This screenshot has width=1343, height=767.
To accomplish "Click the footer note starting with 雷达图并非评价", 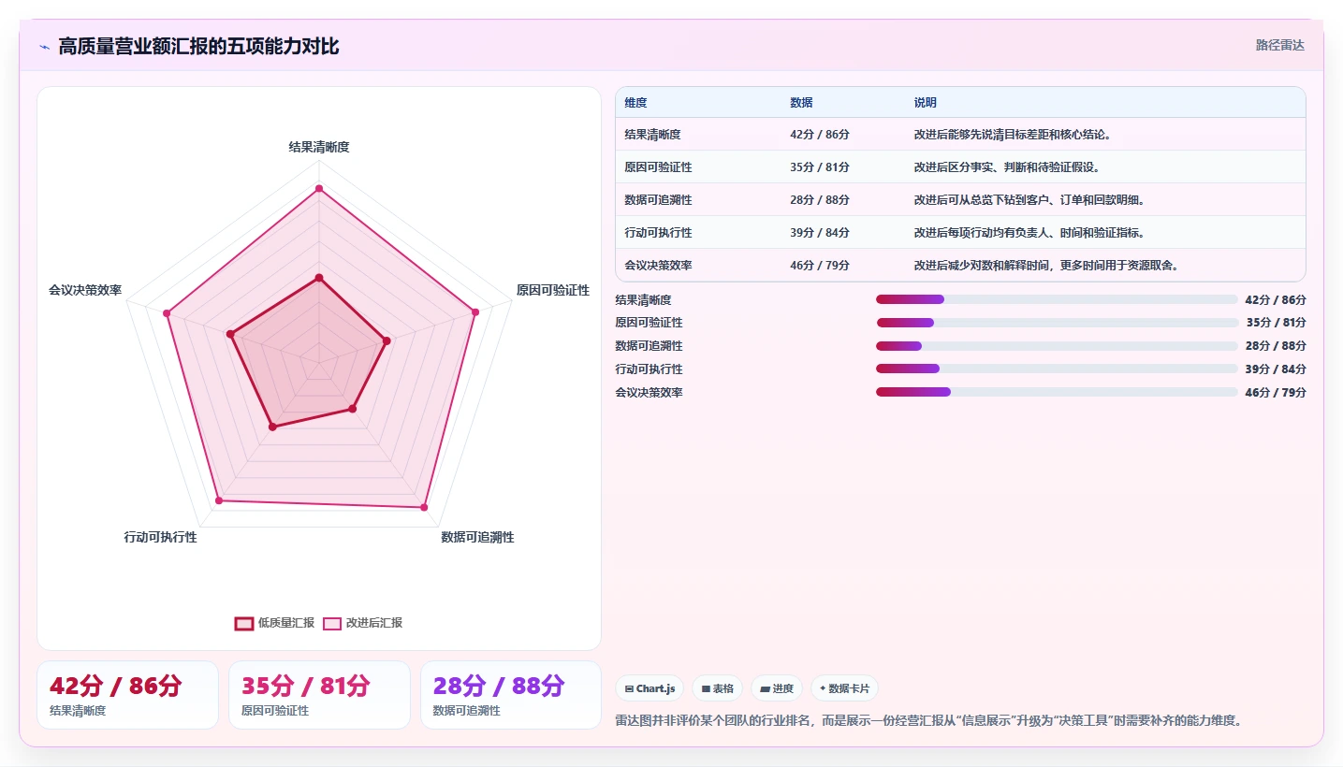I will tap(928, 721).
